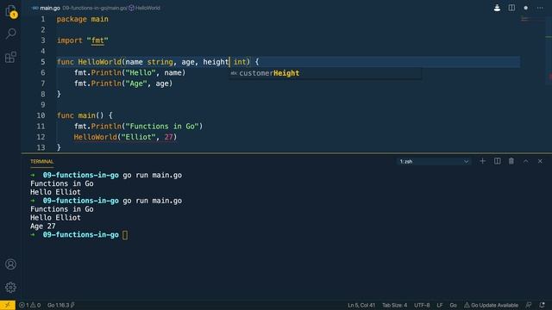Open the Search view in activity bar
The width and height of the screenshot is (552, 310).
[x=10, y=34]
